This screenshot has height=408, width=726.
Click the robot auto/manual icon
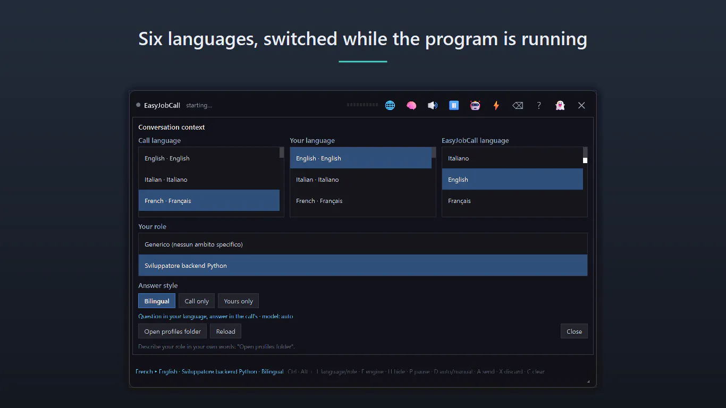(x=475, y=105)
